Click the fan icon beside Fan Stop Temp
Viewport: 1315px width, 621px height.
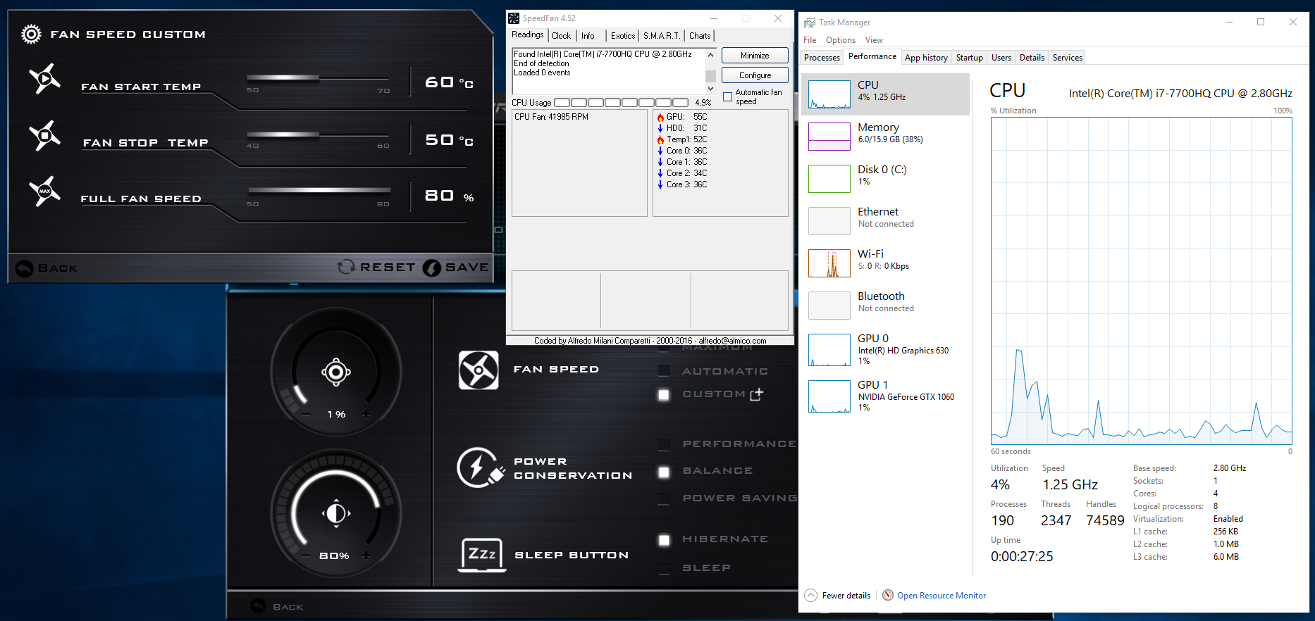click(44, 135)
